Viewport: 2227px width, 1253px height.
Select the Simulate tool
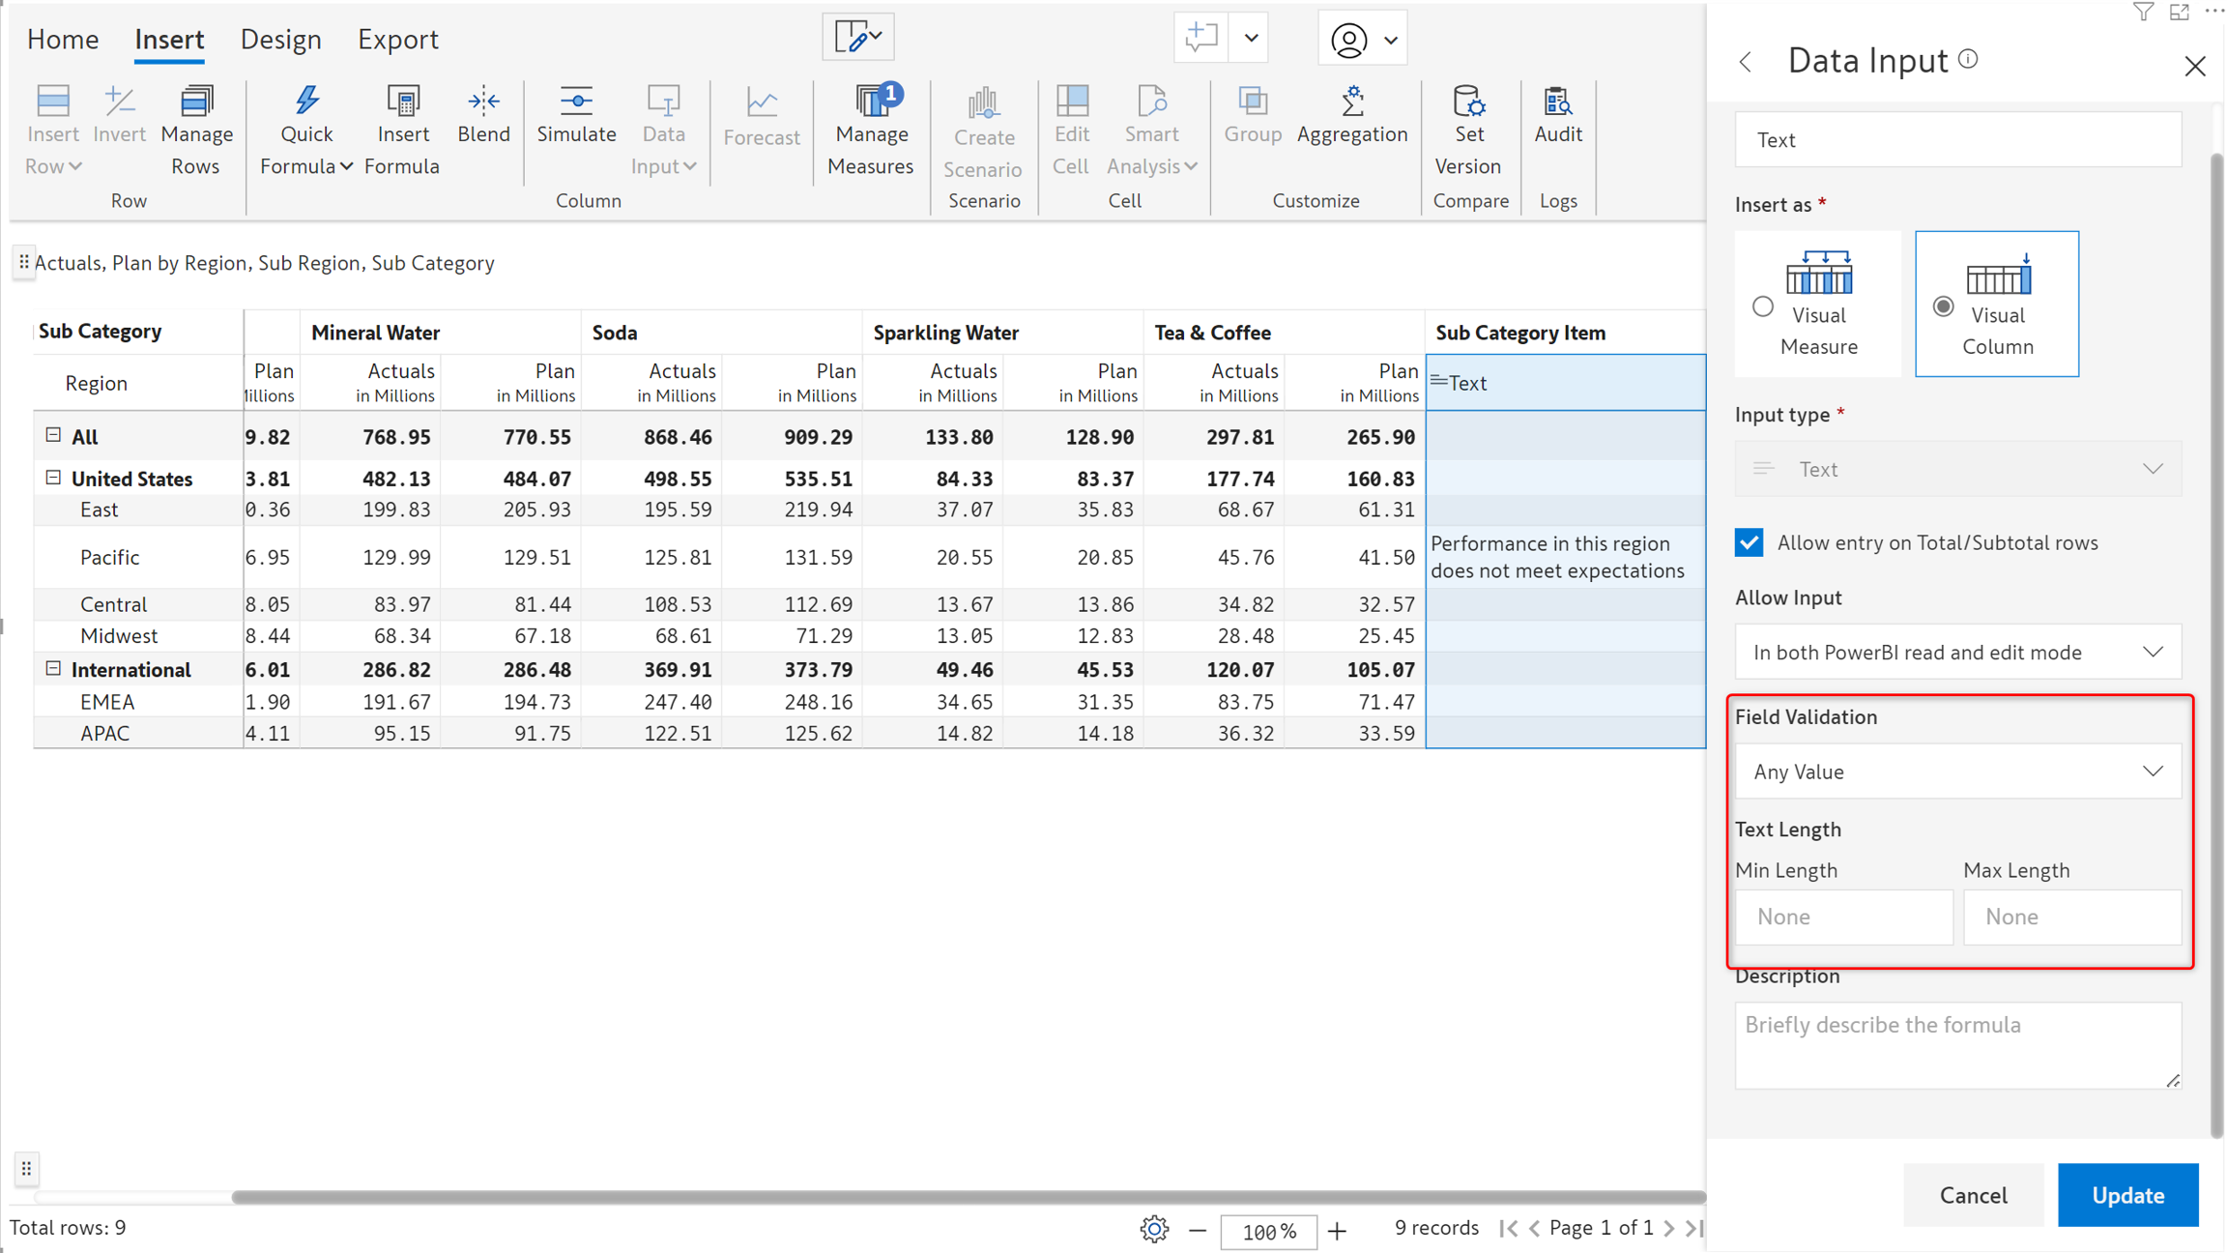click(576, 102)
